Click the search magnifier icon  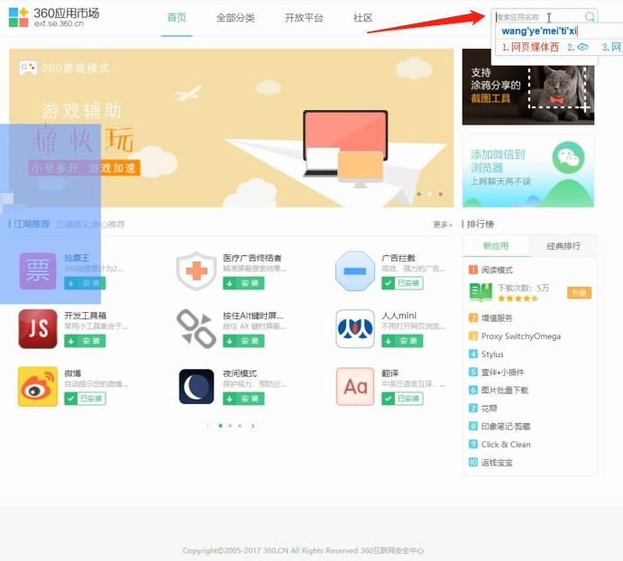[590, 17]
